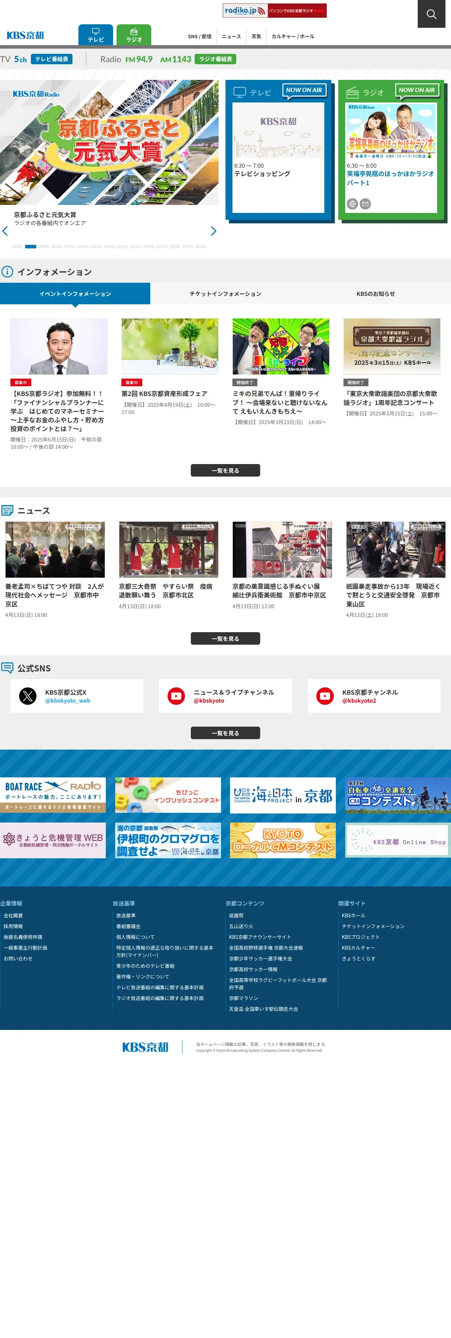Open YouTube icon for ニュース＆ライブチャンネル
451x1338 pixels.
177,696
